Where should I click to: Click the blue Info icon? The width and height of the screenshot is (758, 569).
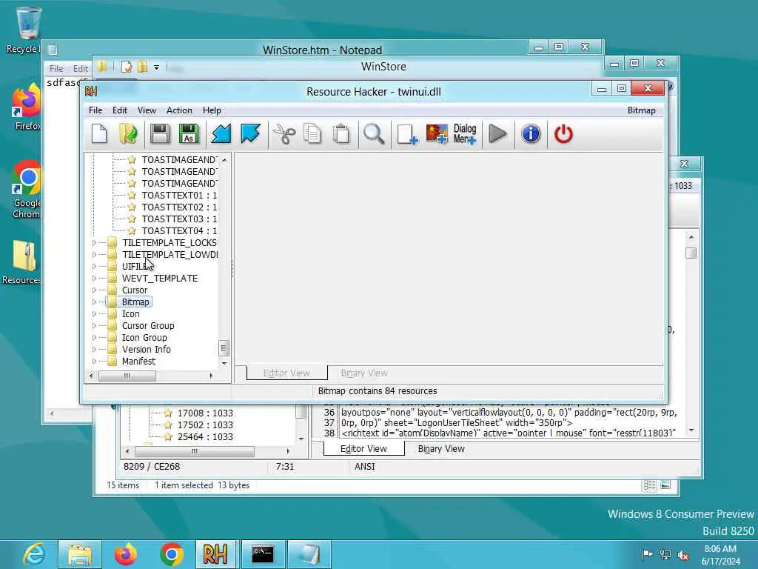[531, 134]
